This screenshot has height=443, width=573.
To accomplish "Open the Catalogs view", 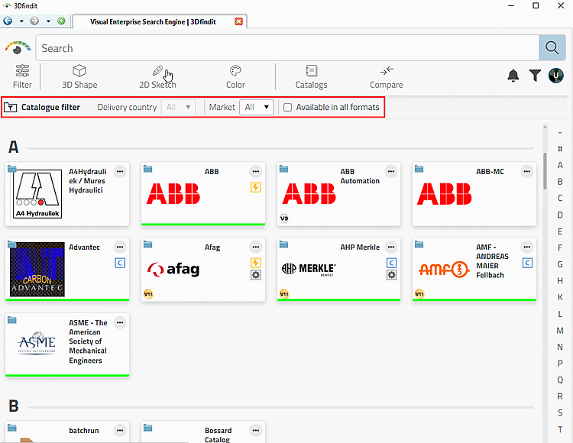I will pos(312,76).
